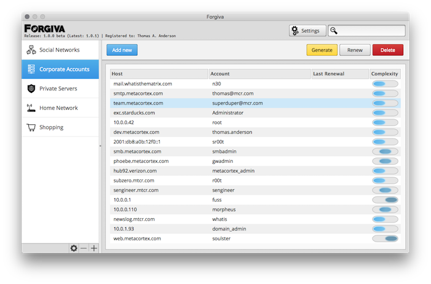Sort by the Complexity column header
Image resolution: width=431 pixels, height=284 pixels.
coord(385,74)
